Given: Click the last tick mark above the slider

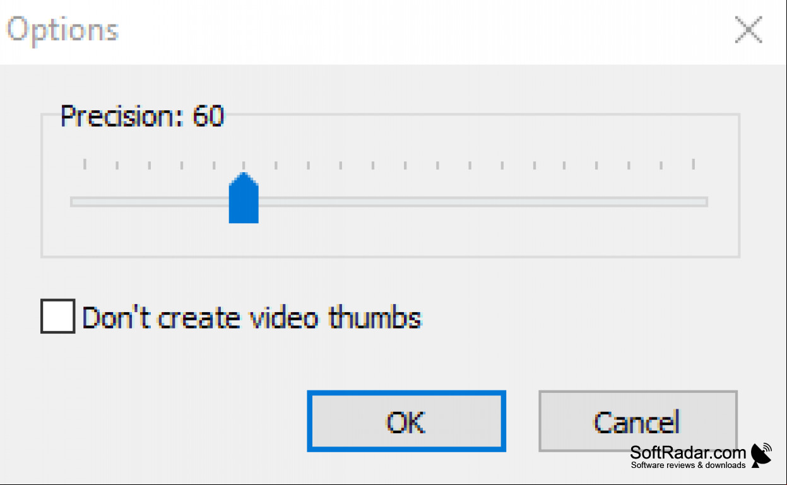Looking at the screenshot, I should pyautogui.click(x=694, y=165).
